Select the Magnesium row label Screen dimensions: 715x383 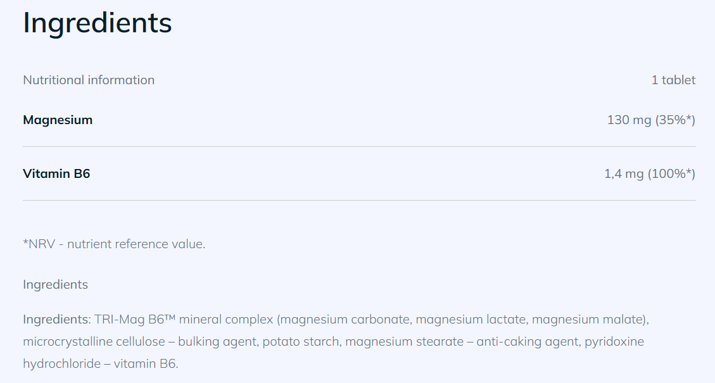(x=58, y=120)
